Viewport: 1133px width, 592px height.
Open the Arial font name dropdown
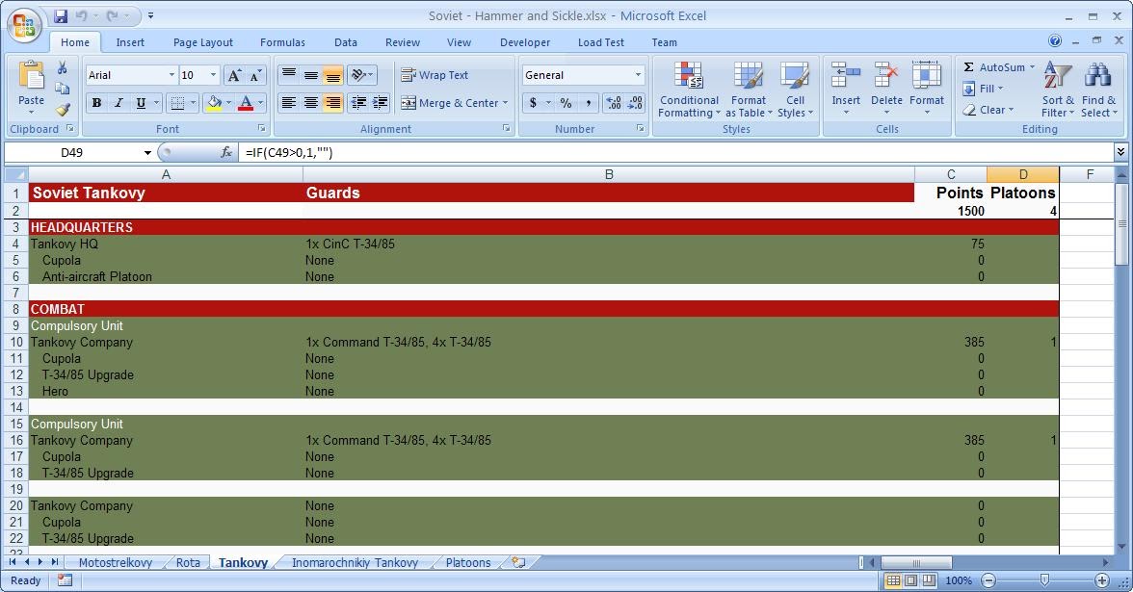(x=171, y=75)
